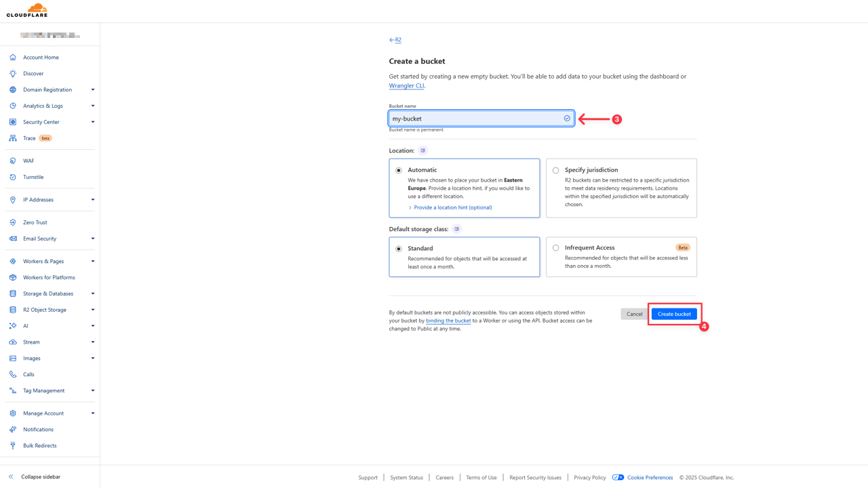
Task: Click the Zero Trust icon
Action: (13, 222)
